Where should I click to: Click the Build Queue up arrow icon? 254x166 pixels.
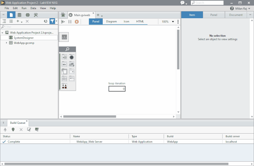pos(5,130)
